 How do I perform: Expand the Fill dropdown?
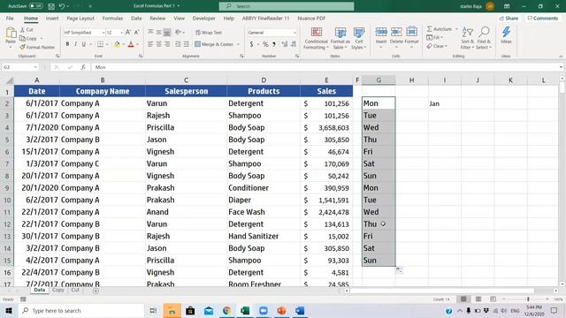(x=442, y=37)
